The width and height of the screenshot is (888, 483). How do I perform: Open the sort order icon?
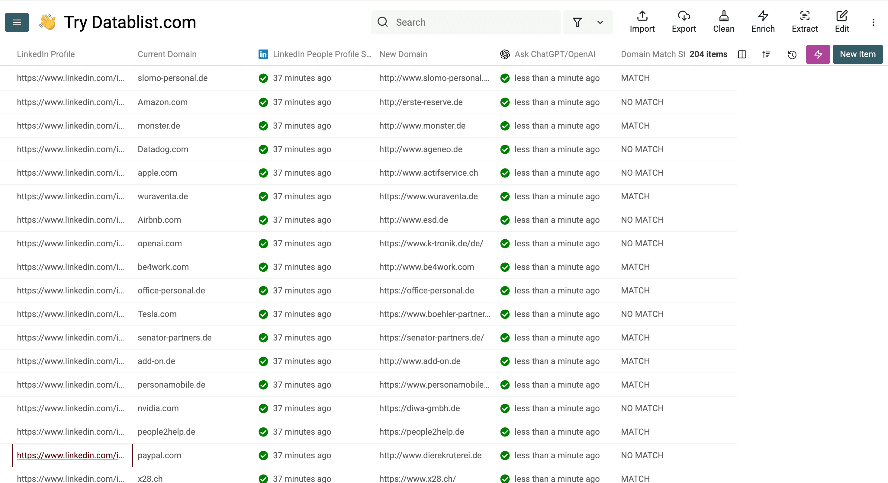(766, 54)
